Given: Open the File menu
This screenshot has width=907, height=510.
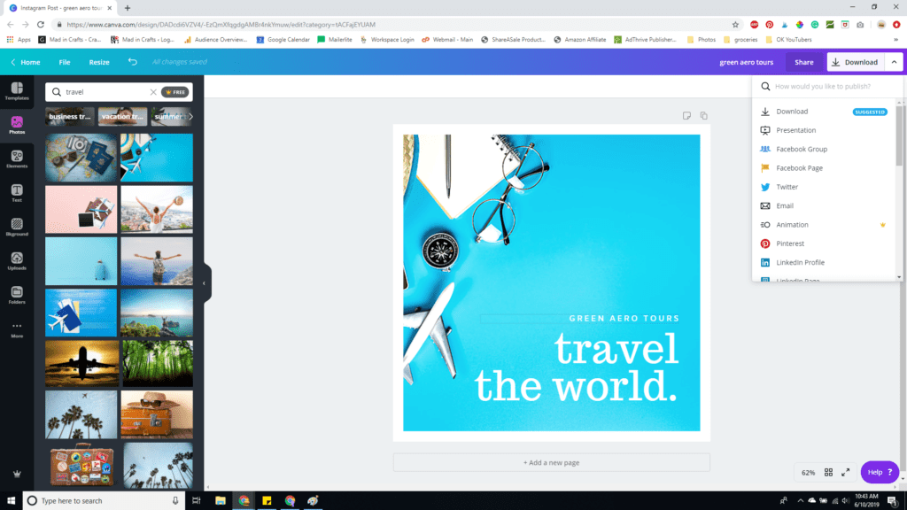Looking at the screenshot, I should tap(63, 61).
